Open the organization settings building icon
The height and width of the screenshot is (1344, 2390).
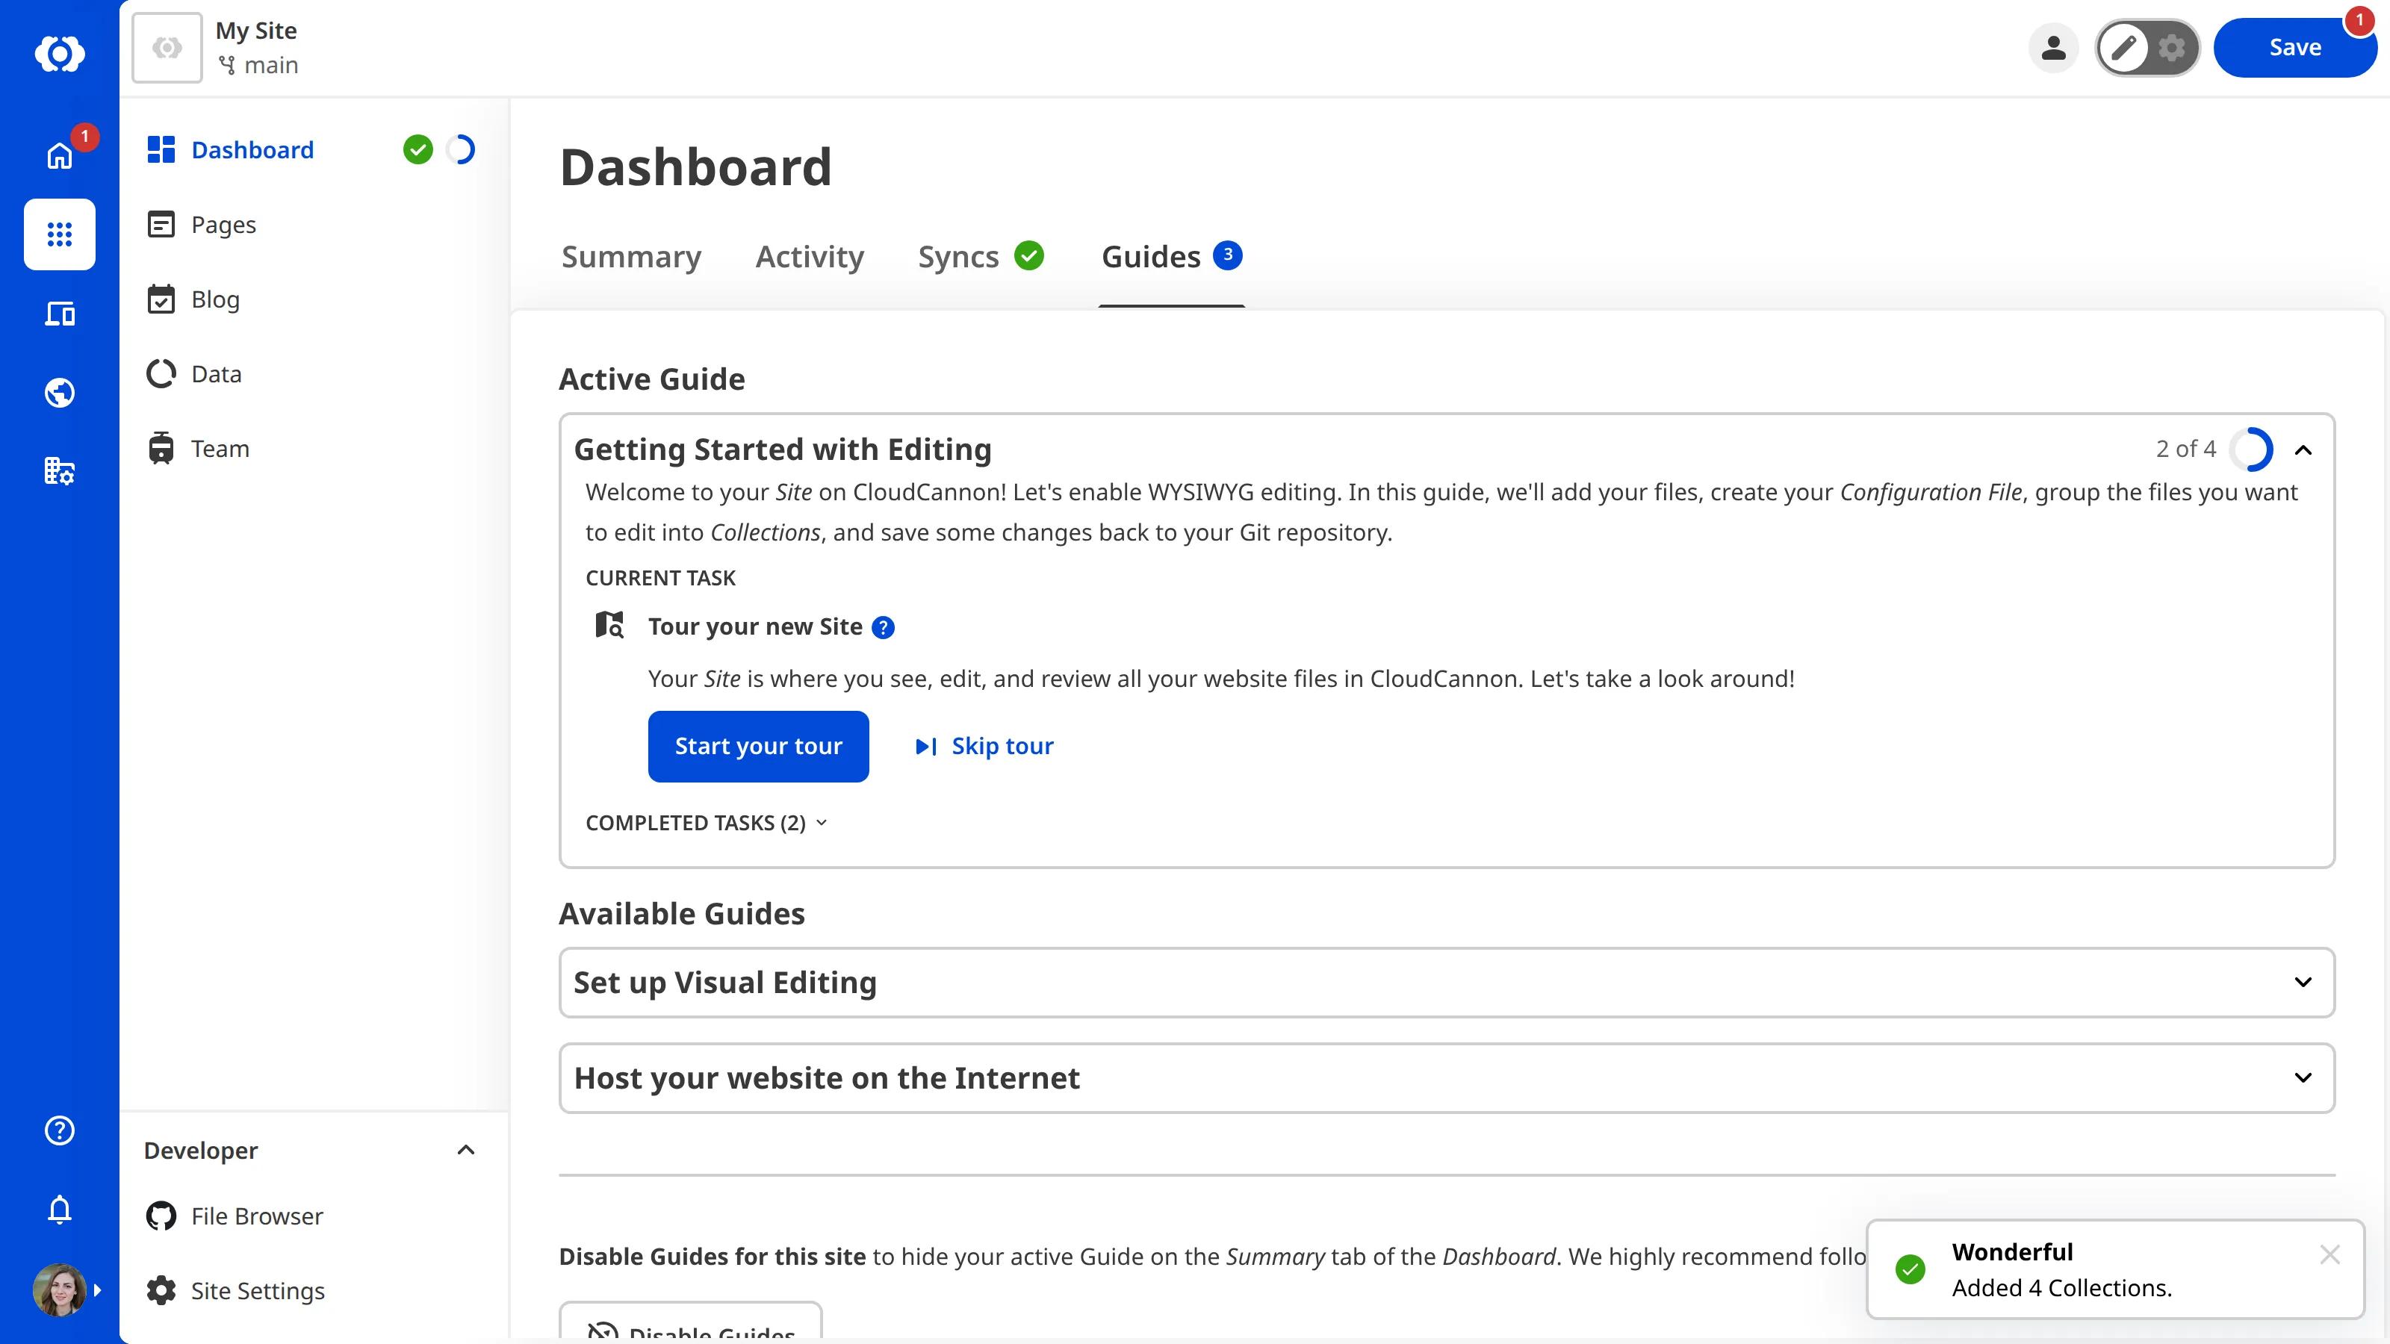(x=60, y=471)
